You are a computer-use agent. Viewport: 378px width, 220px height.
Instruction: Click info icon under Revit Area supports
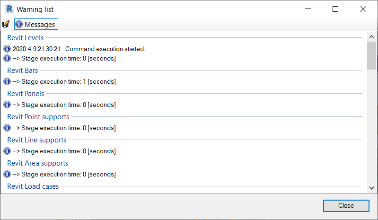tap(7, 174)
